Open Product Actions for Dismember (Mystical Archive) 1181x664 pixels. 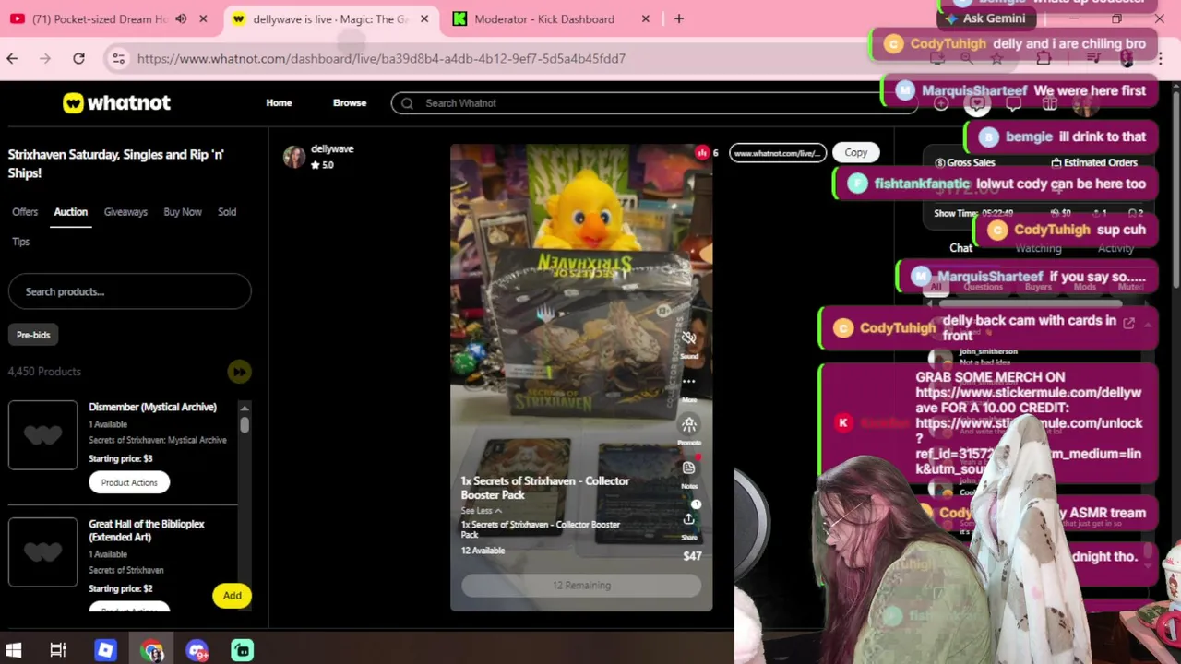click(x=129, y=482)
